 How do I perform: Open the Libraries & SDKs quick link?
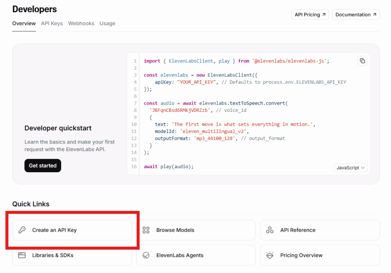tap(72, 255)
